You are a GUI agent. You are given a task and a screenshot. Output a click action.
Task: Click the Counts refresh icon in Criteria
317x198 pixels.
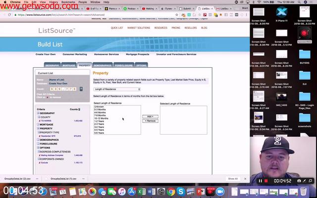(x=79, y=109)
